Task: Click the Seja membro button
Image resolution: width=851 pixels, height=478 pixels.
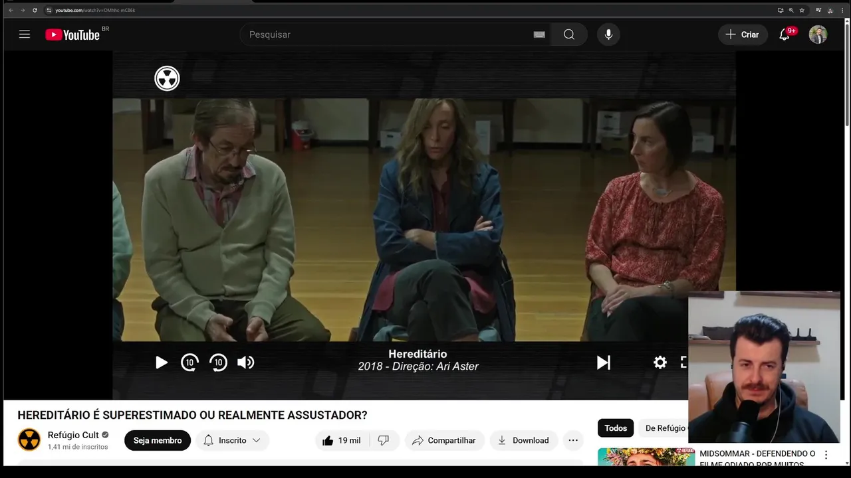Action: pyautogui.click(x=158, y=440)
